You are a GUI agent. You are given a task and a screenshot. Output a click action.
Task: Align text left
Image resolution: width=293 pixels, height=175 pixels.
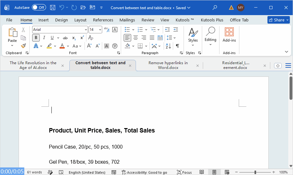[x=127, y=38]
